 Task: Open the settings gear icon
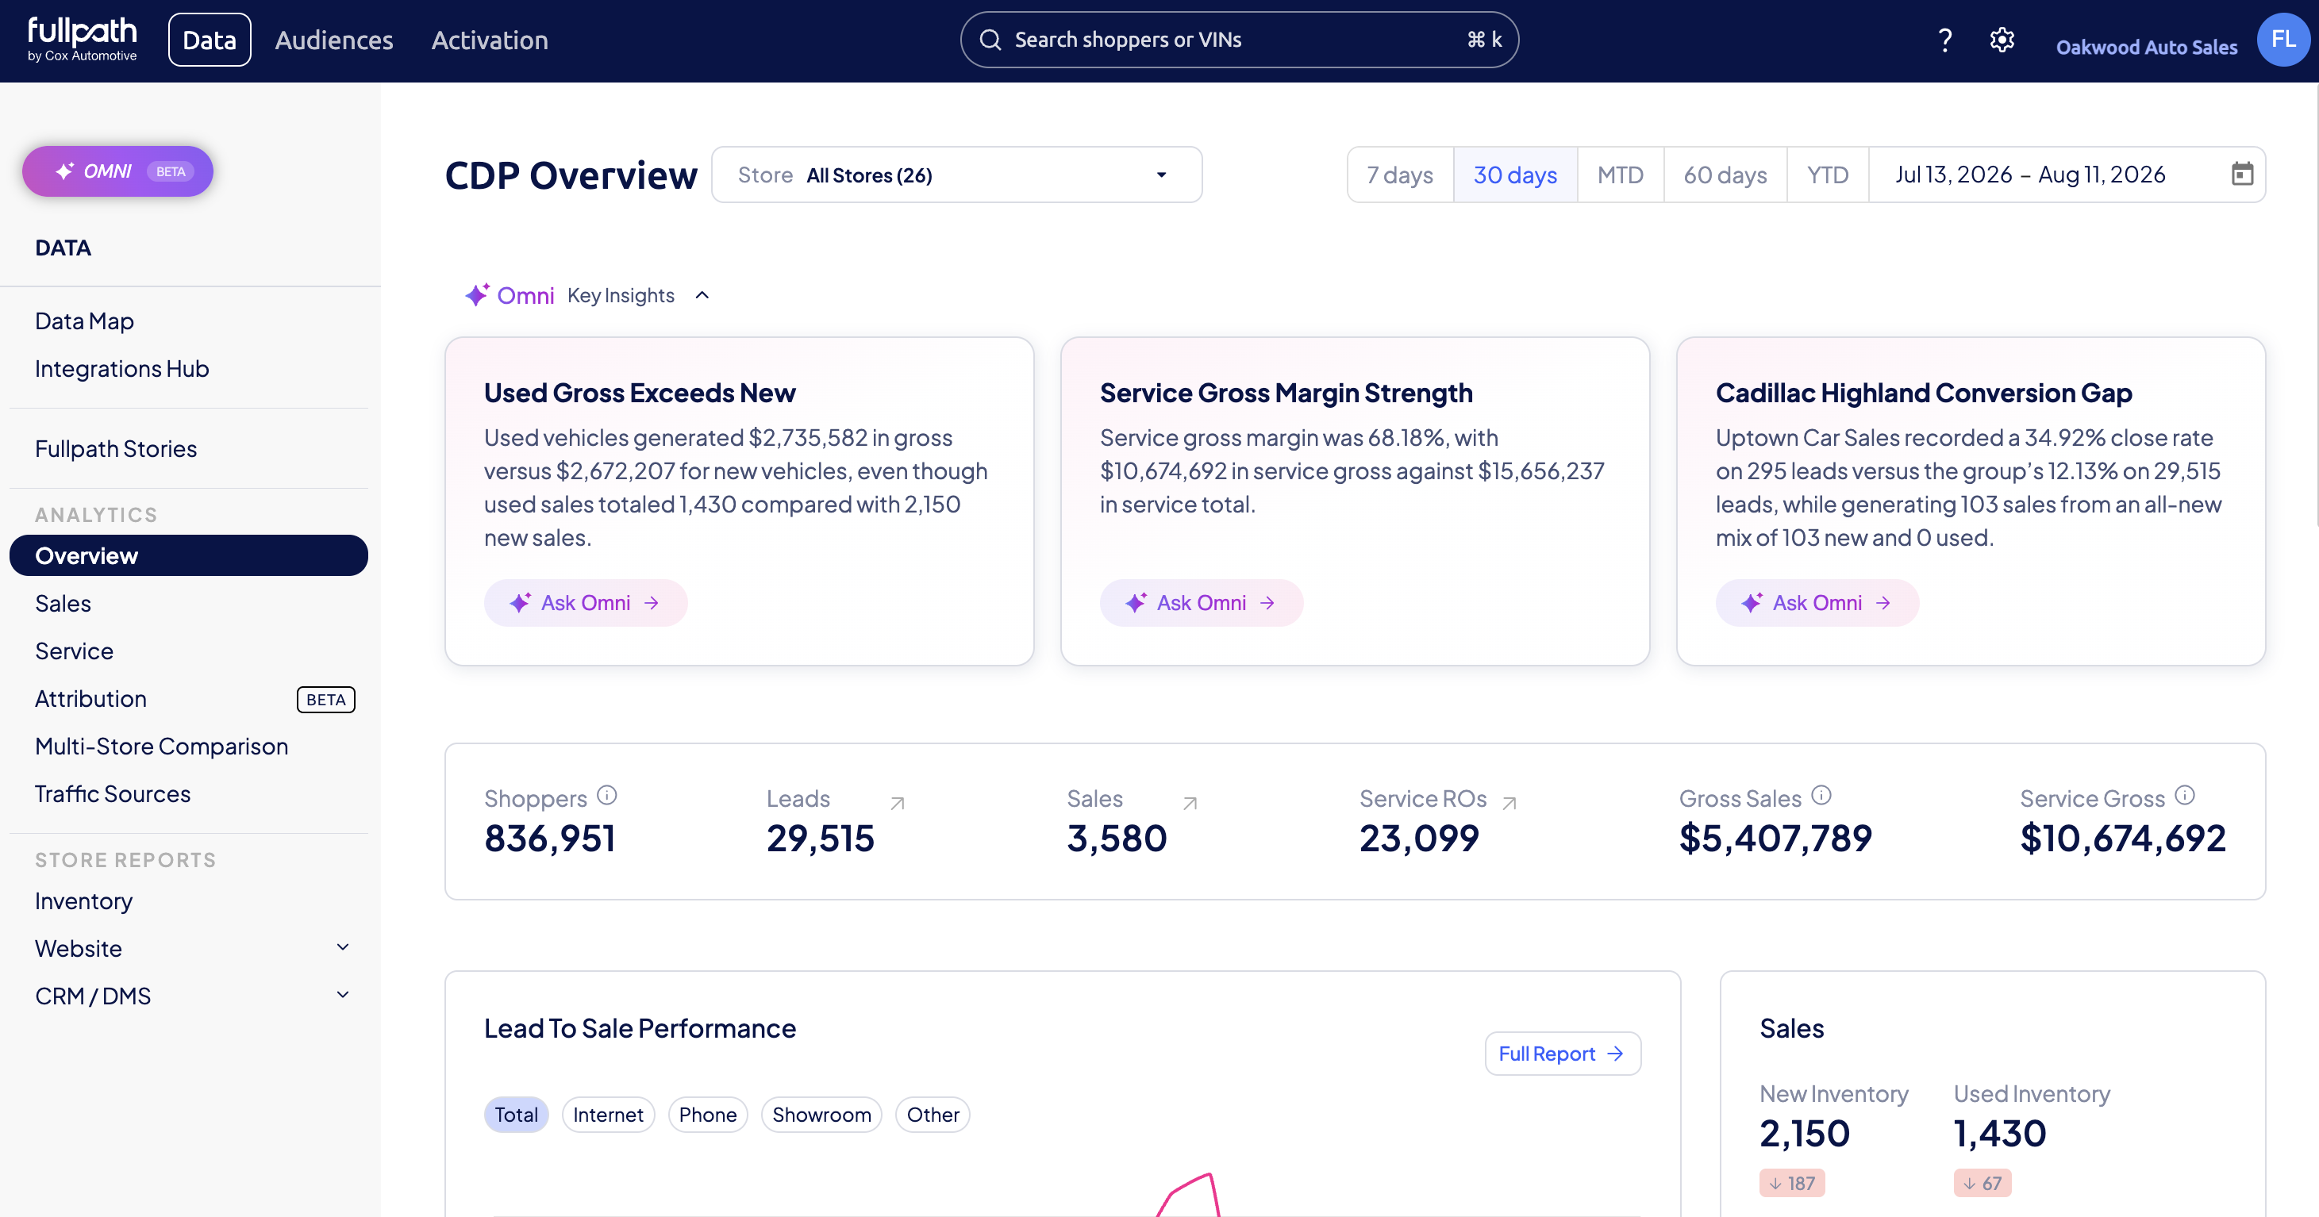point(2002,40)
